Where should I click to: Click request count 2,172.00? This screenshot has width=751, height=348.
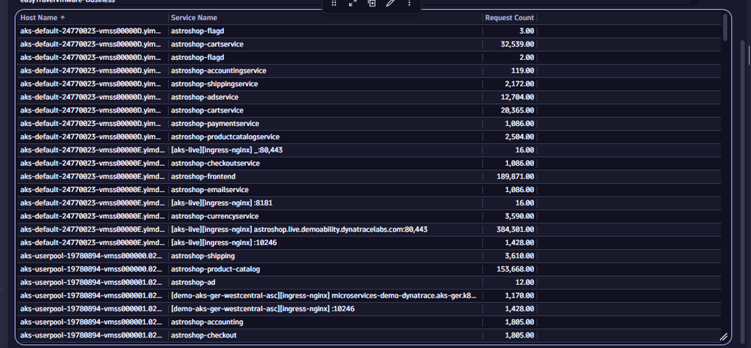click(519, 84)
